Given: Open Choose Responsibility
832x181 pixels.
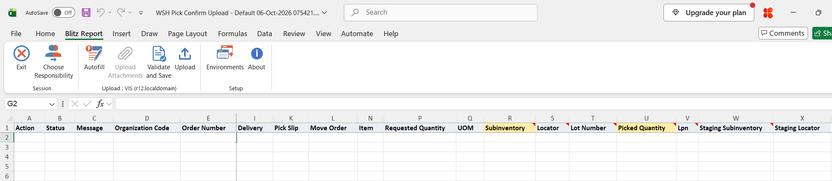Looking at the screenshot, I should pos(53,62).
